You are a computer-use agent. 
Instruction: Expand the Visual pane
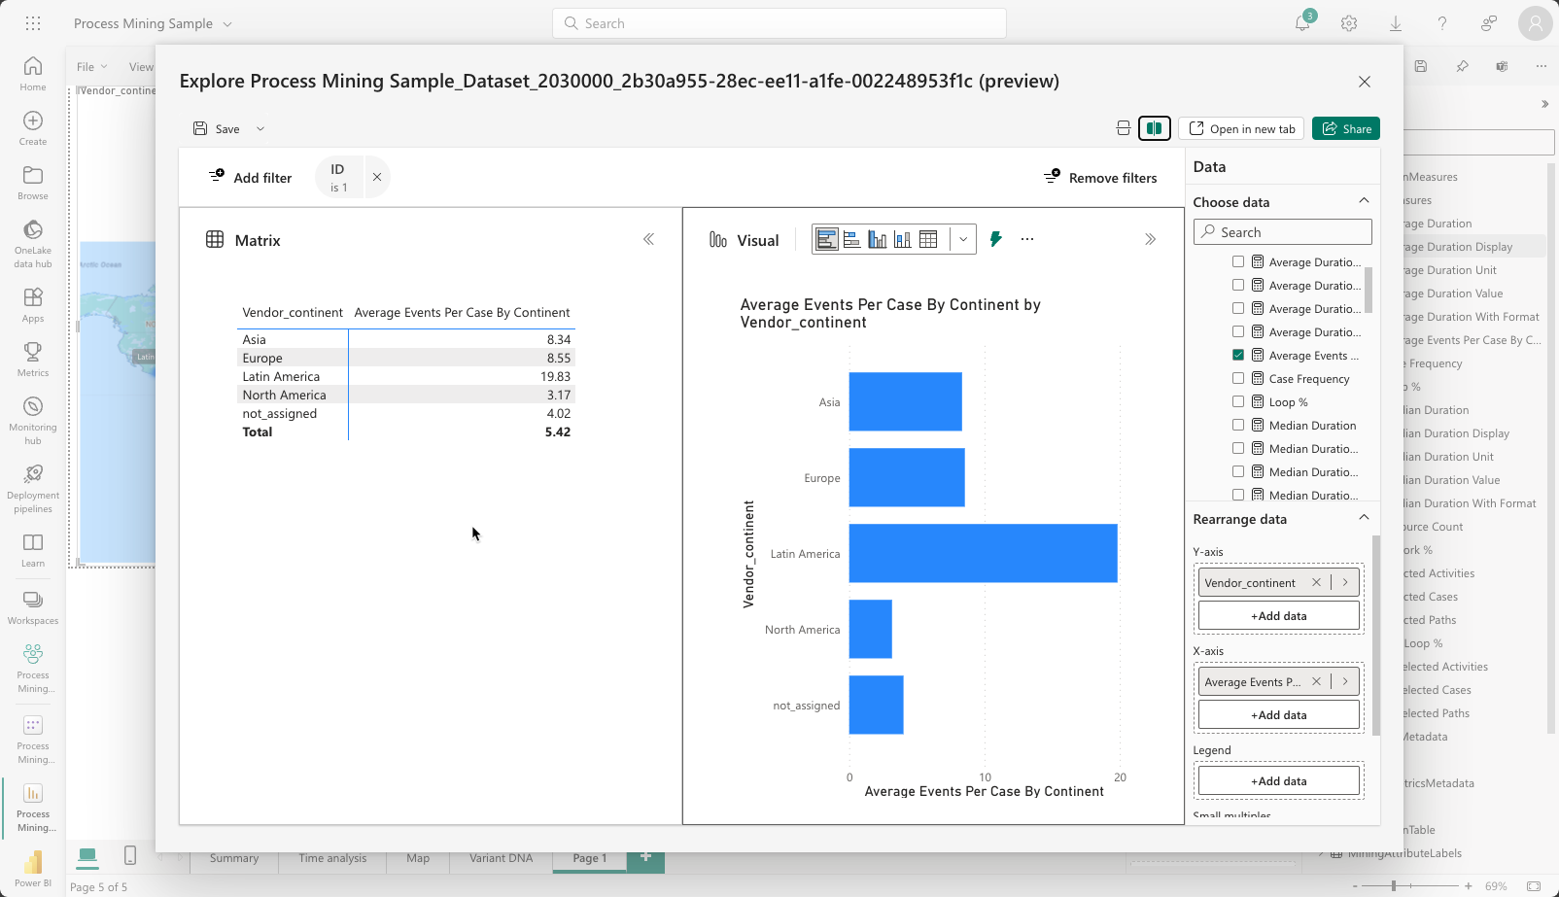tap(1150, 239)
